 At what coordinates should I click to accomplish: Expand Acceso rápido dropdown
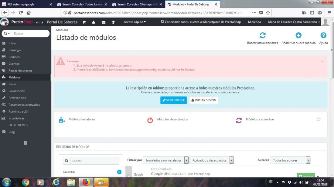(x=135, y=22)
